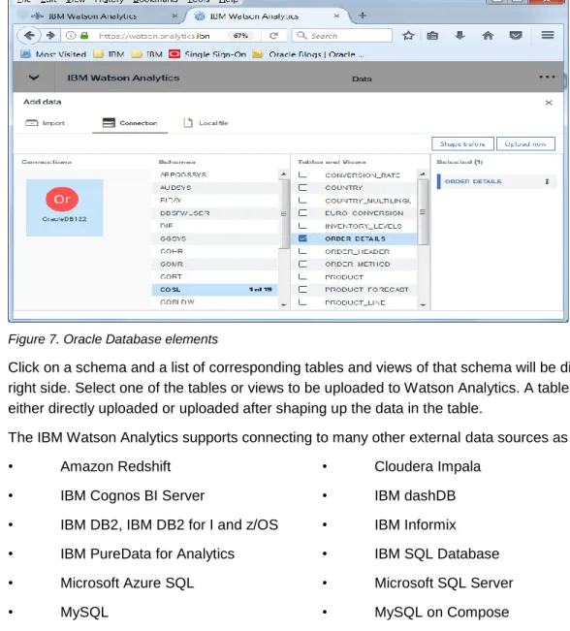
Task: Select the AUDSYS schema
Action: pos(215,187)
